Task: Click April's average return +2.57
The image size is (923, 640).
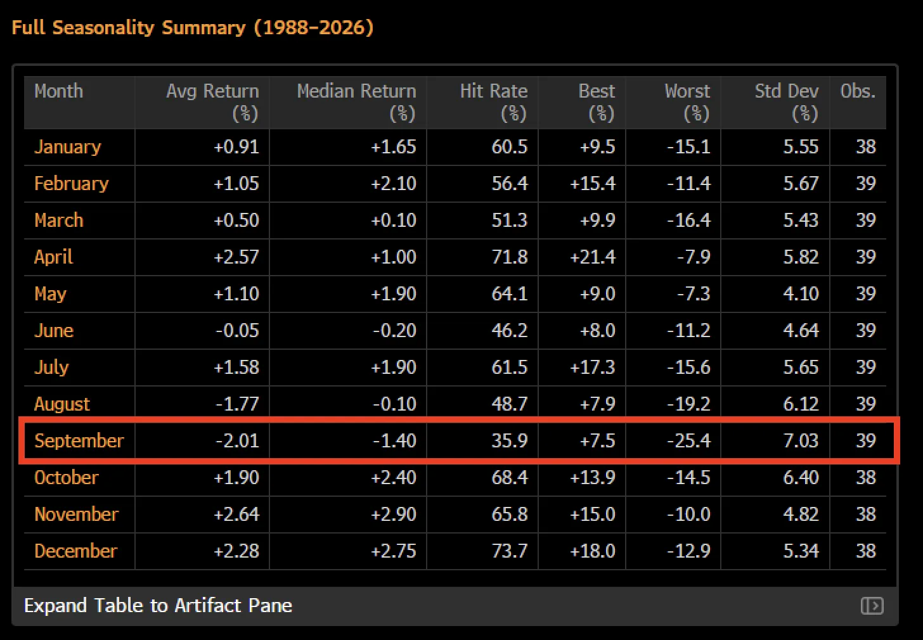Action: point(236,257)
